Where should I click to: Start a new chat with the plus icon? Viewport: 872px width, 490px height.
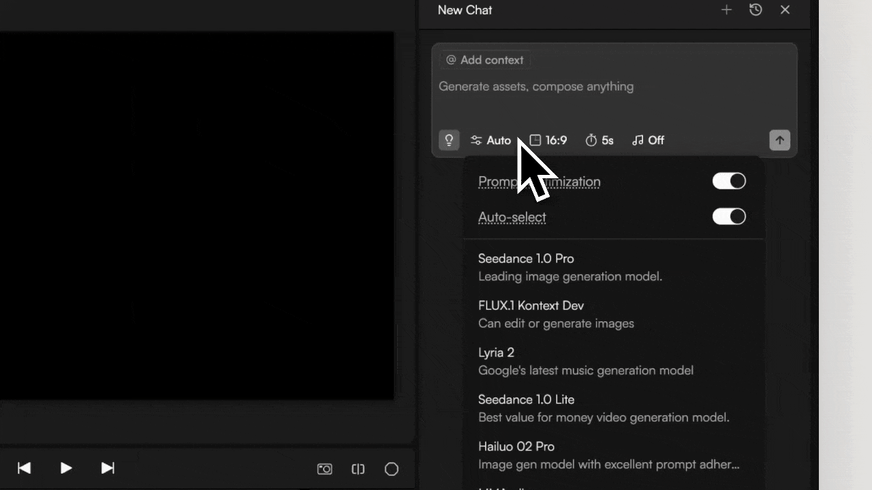coord(726,10)
